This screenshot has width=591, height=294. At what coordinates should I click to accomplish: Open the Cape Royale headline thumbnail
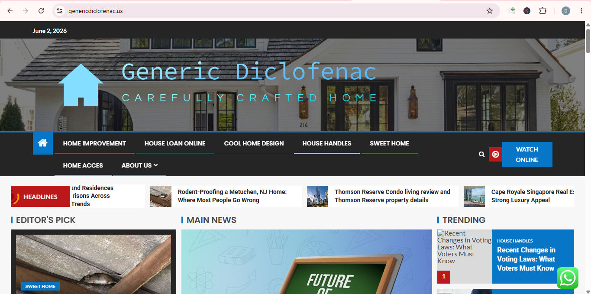click(x=474, y=196)
